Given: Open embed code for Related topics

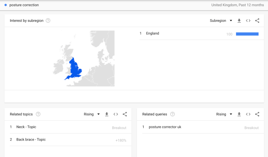Looking at the screenshot, I should tap(116, 114).
